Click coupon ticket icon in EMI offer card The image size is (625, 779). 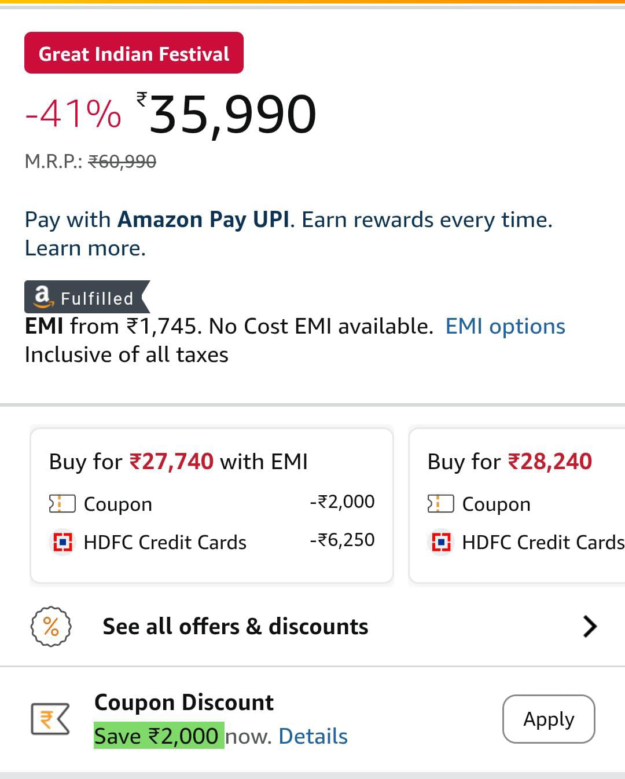click(62, 504)
